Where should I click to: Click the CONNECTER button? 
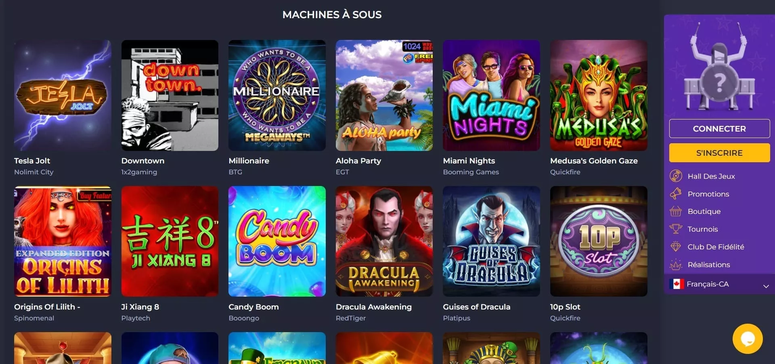coord(719,129)
